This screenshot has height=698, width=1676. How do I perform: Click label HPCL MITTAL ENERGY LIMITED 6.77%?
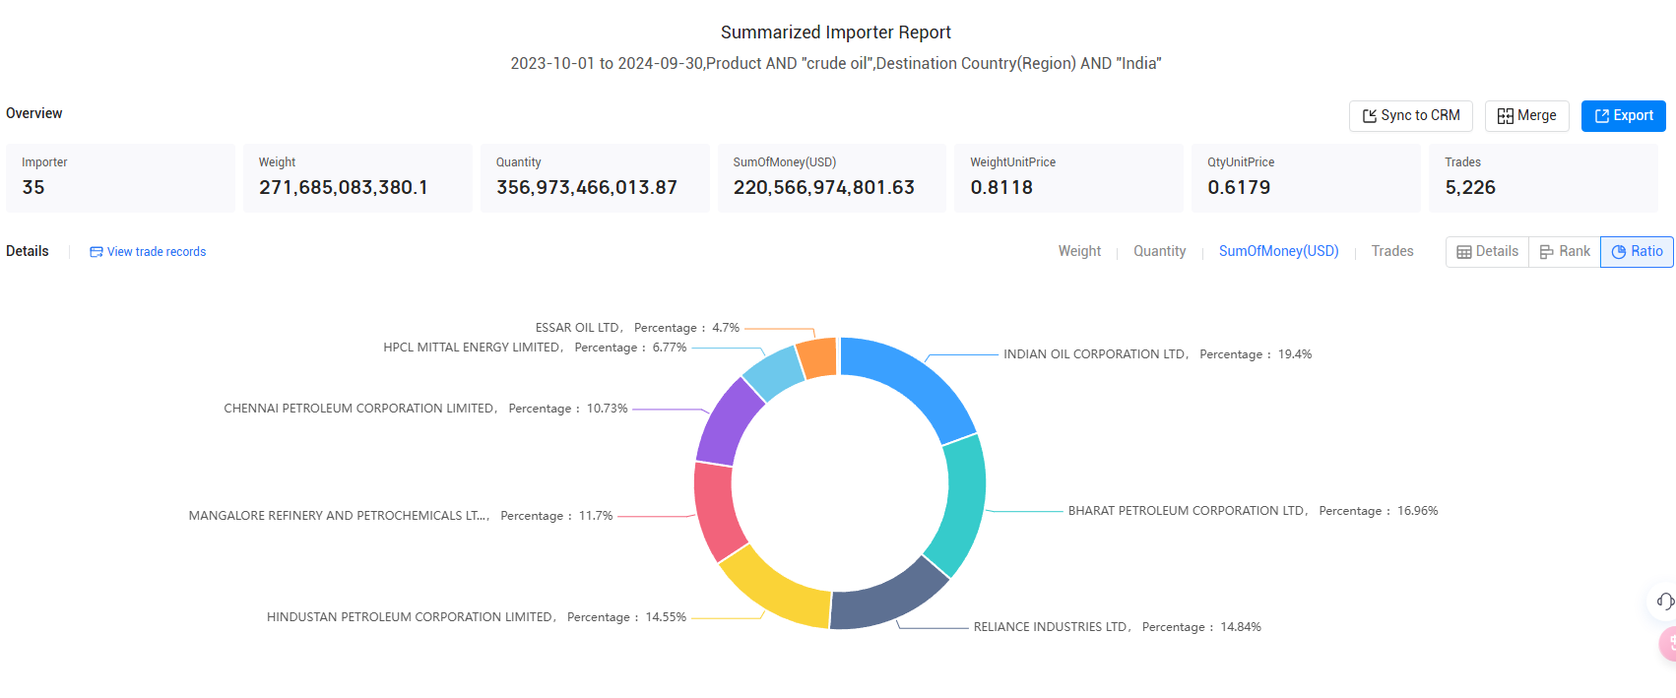coord(535,348)
